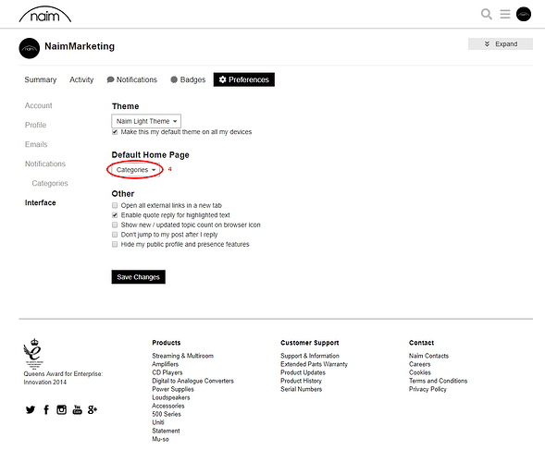Open Extended Parts Warranty link
545x462 pixels.
pyautogui.click(x=315, y=364)
